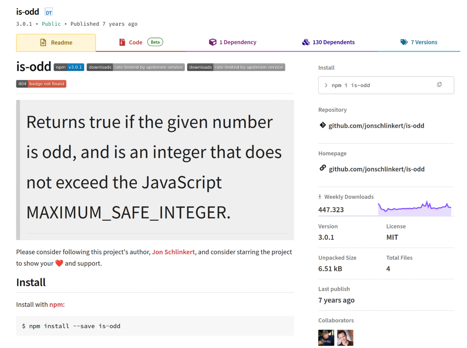The image size is (467, 348).
Task: Click the 404 badge not found badge
Action: pyautogui.click(x=41, y=84)
